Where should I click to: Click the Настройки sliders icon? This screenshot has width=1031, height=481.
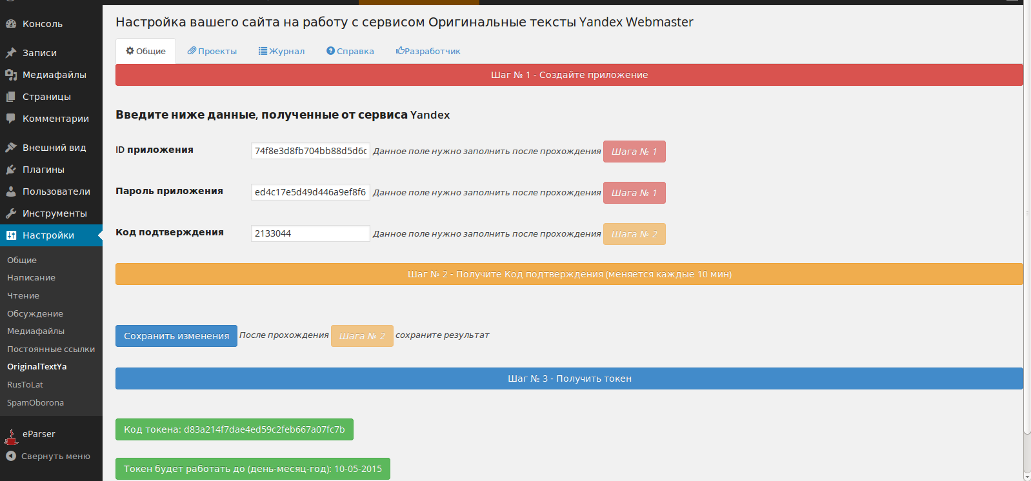point(11,235)
